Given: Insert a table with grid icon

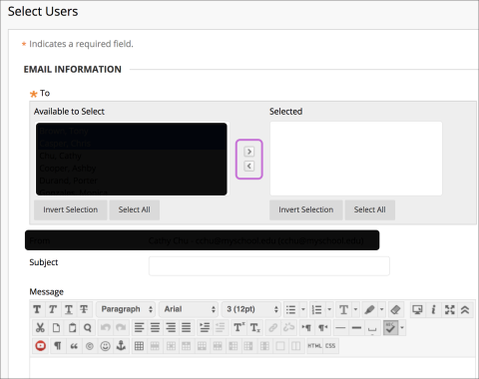Looking at the screenshot, I should [x=139, y=346].
